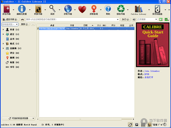The image size is (171, 128).
Task: Sort by the Rating column header
Action: [x=113, y=25]
